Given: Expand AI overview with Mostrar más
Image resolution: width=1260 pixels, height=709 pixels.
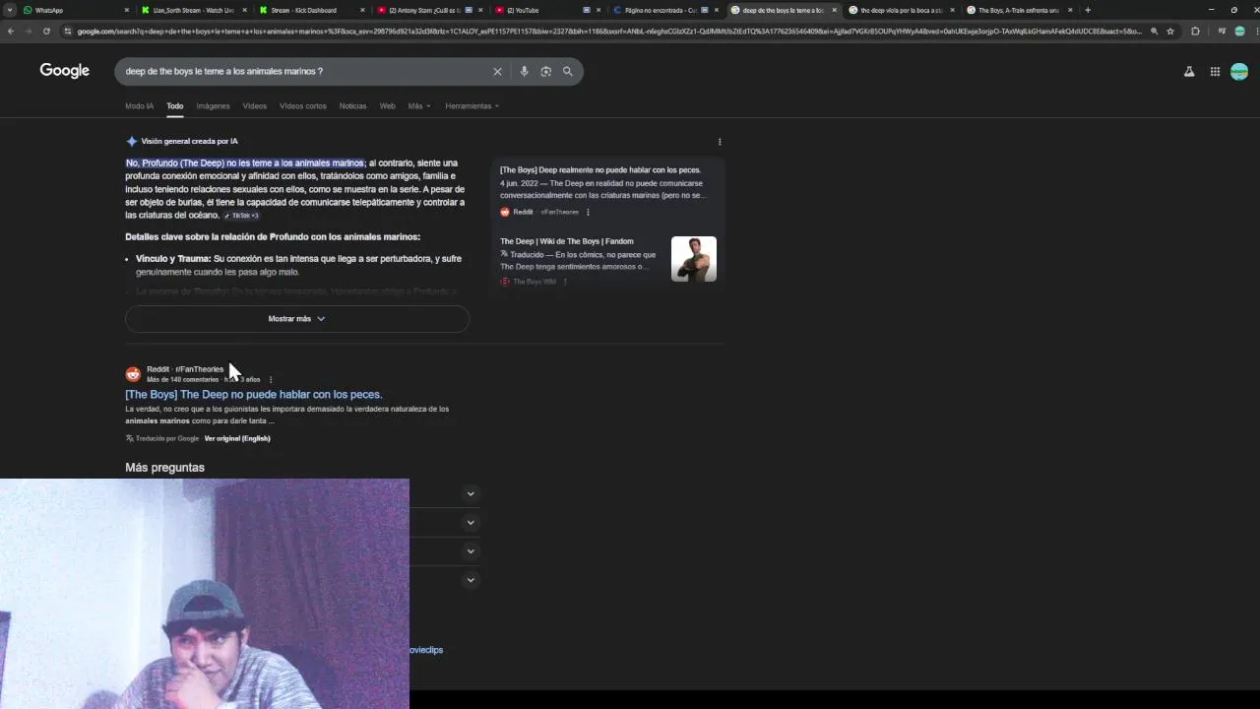Looking at the screenshot, I should [x=297, y=318].
